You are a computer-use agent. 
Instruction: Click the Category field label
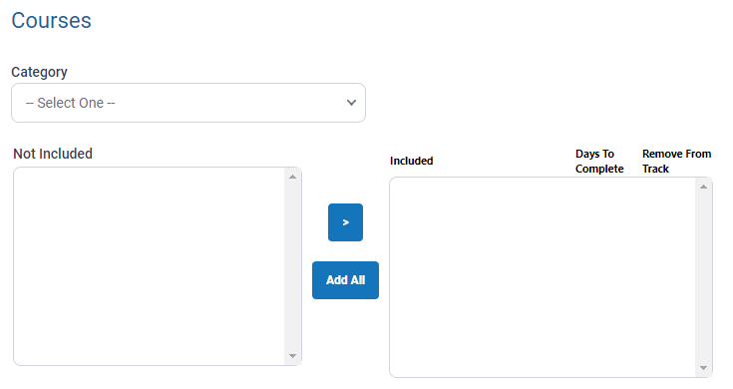click(39, 72)
